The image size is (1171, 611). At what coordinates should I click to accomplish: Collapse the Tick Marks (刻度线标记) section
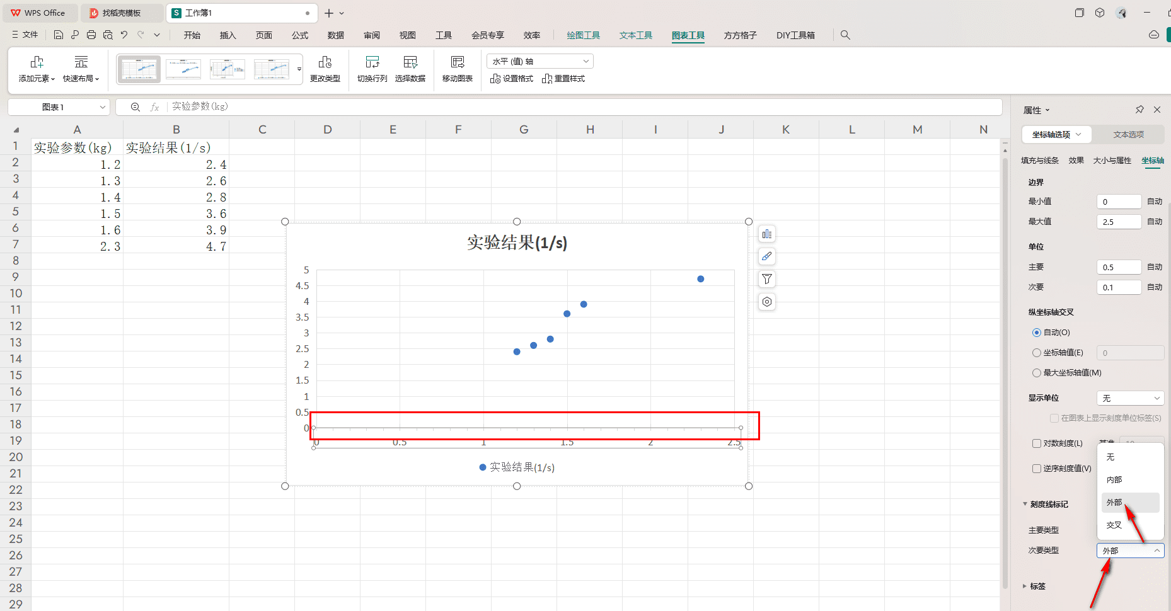[1025, 504]
